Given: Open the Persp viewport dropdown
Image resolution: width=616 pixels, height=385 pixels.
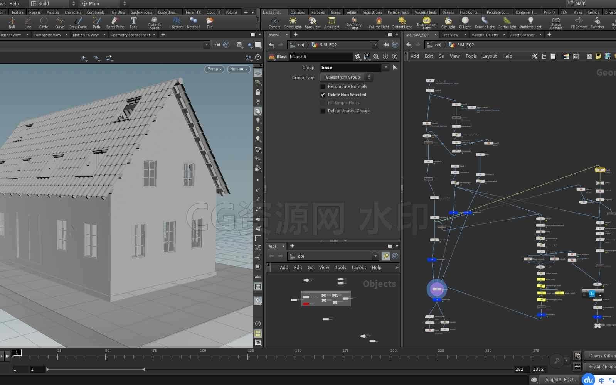Looking at the screenshot, I should [214, 69].
